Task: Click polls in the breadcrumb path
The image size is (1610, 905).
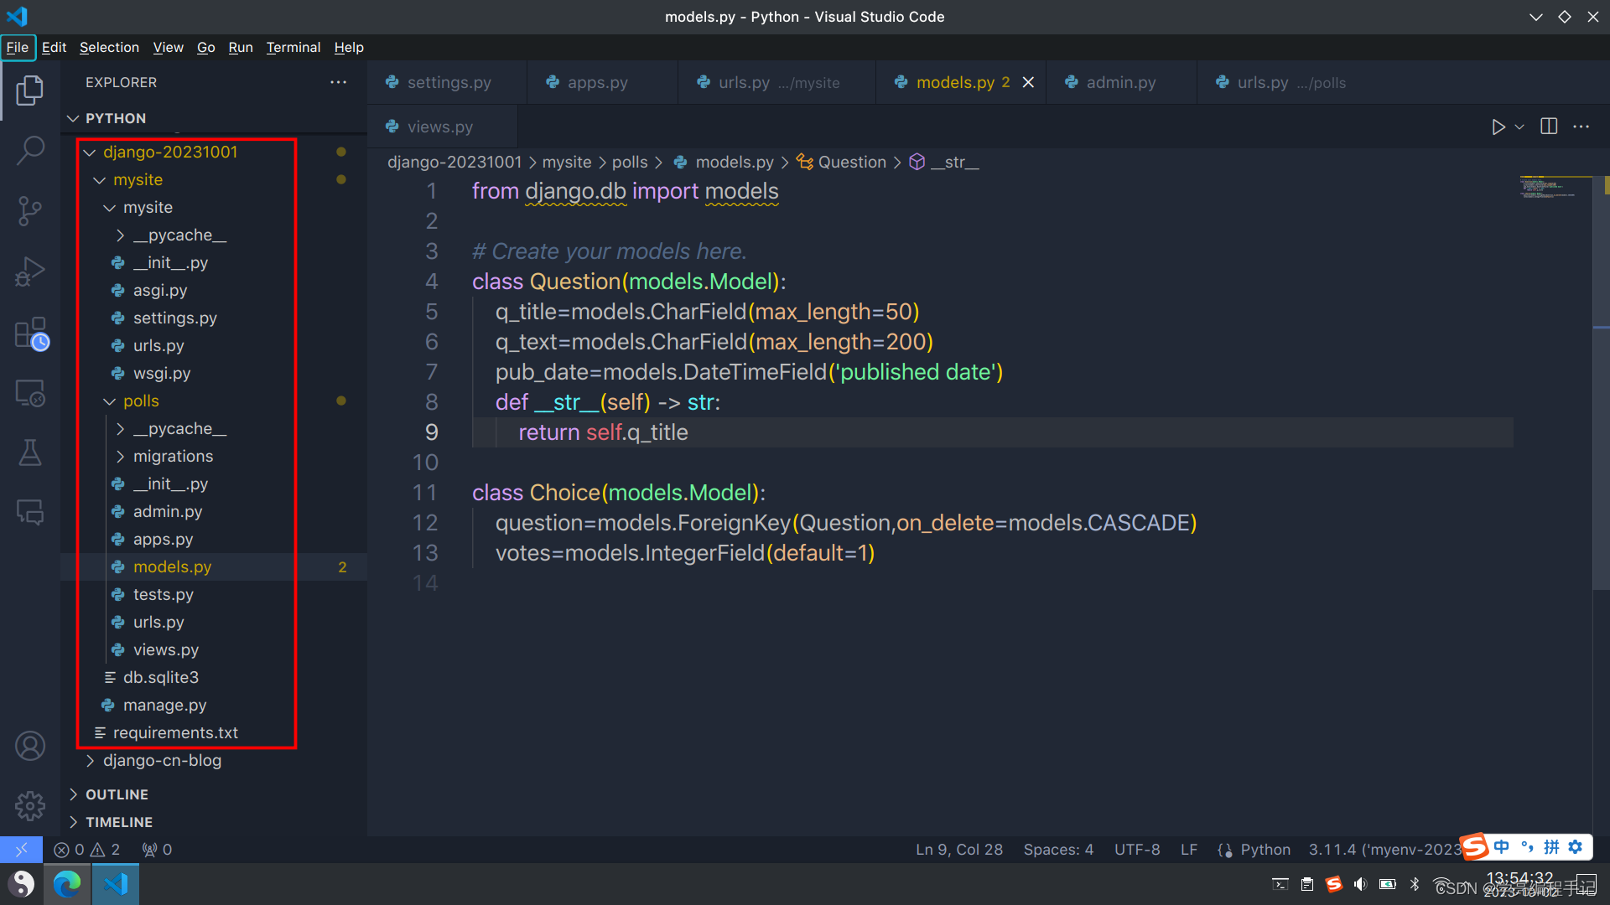Action: tap(630, 162)
